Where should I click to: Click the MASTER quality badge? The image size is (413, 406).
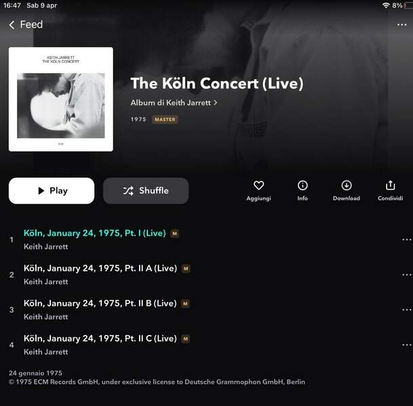(x=165, y=120)
